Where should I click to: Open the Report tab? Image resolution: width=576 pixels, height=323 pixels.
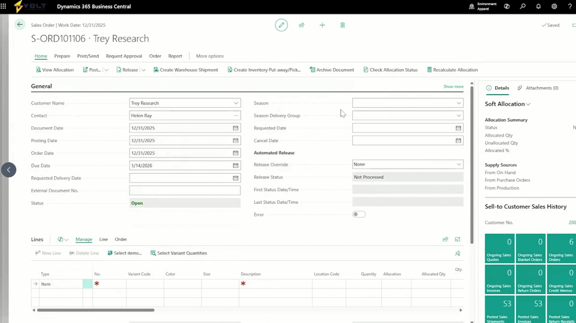[175, 56]
